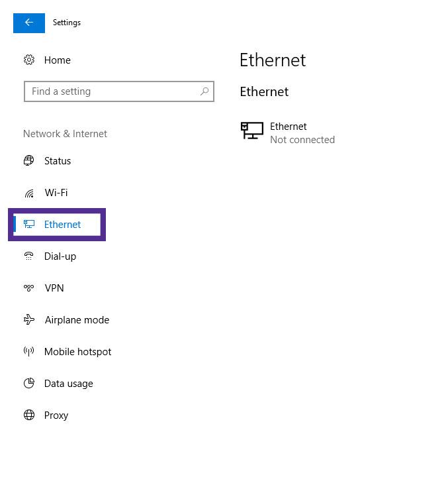This screenshot has width=448, height=493.
Task: Select the Mobile hotspot antenna icon
Action: [29, 351]
